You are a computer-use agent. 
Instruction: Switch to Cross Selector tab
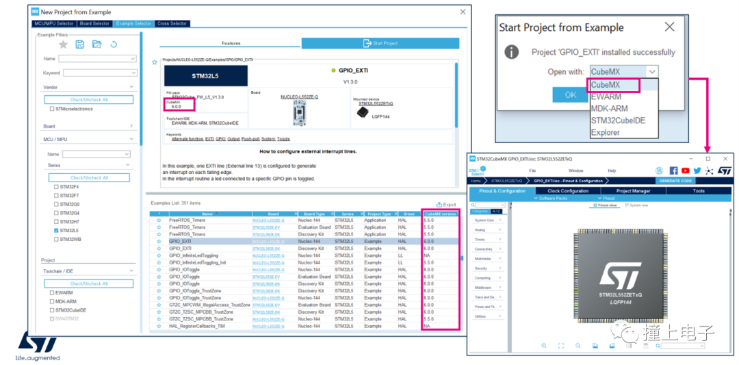pos(172,23)
